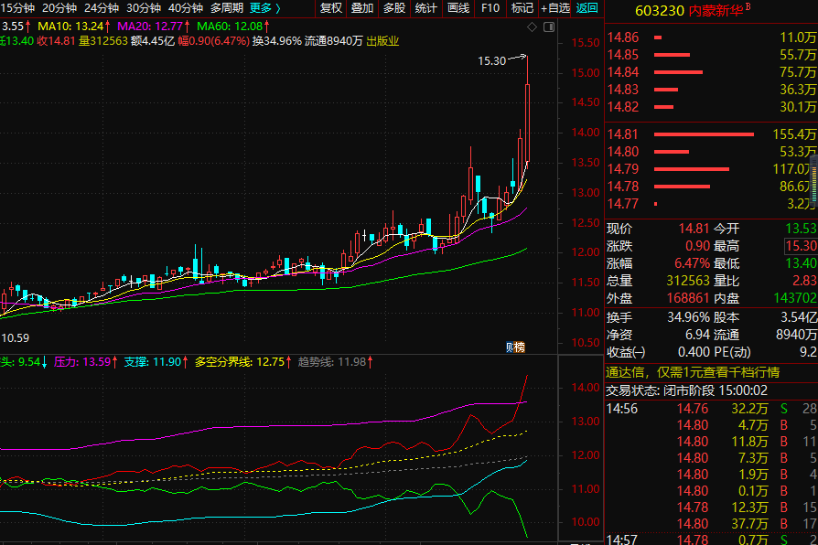Switch to the 30分钟 period tab
Image resolution: width=818 pixels, height=545 pixels.
click(144, 8)
